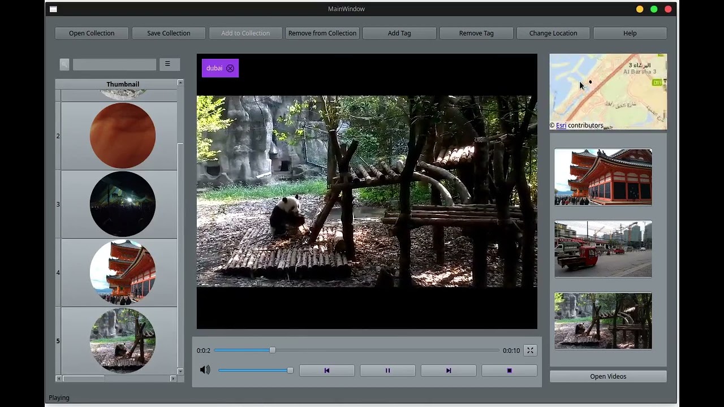The image size is (724, 407).
Task: Stop video playback
Action: 509,371
